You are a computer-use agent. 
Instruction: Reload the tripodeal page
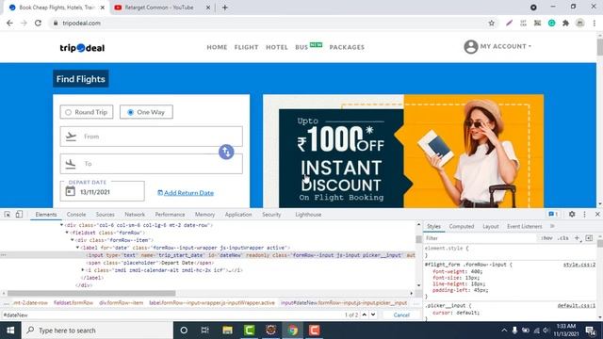tap(38, 23)
